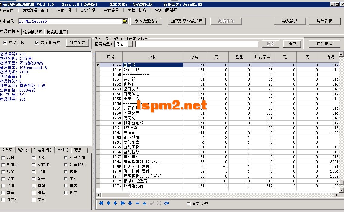Check the 戒指 checkbox
This screenshot has height=212, width=344.
point(66,172)
